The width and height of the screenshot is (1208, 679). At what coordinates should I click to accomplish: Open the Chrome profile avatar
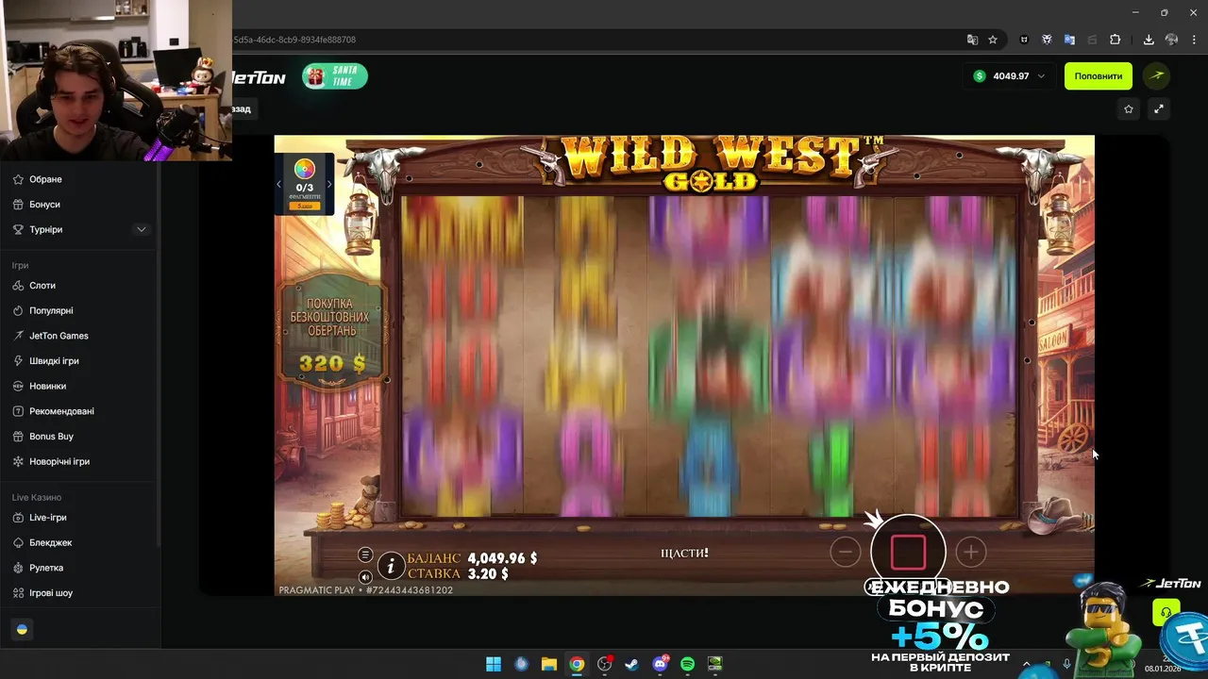point(1171,40)
